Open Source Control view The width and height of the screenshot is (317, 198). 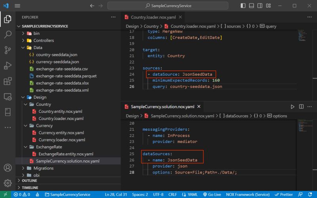pyautogui.click(x=8, y=50)
